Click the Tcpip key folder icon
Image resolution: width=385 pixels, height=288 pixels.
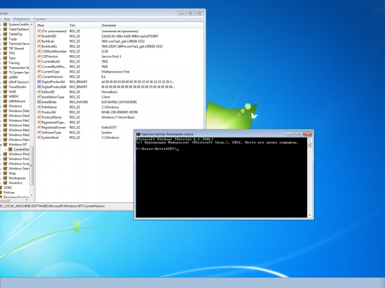[5, 39]
